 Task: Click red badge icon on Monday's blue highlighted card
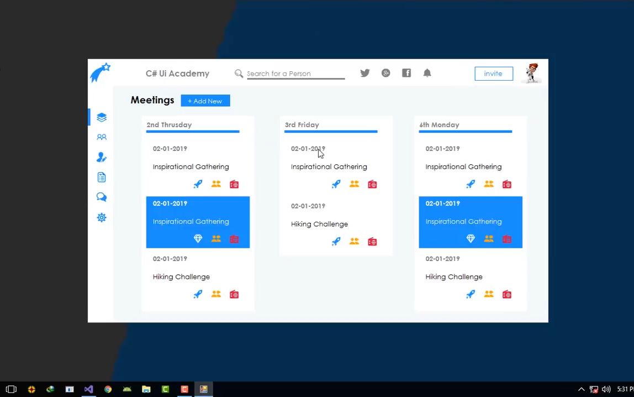(x=507, y=239)
